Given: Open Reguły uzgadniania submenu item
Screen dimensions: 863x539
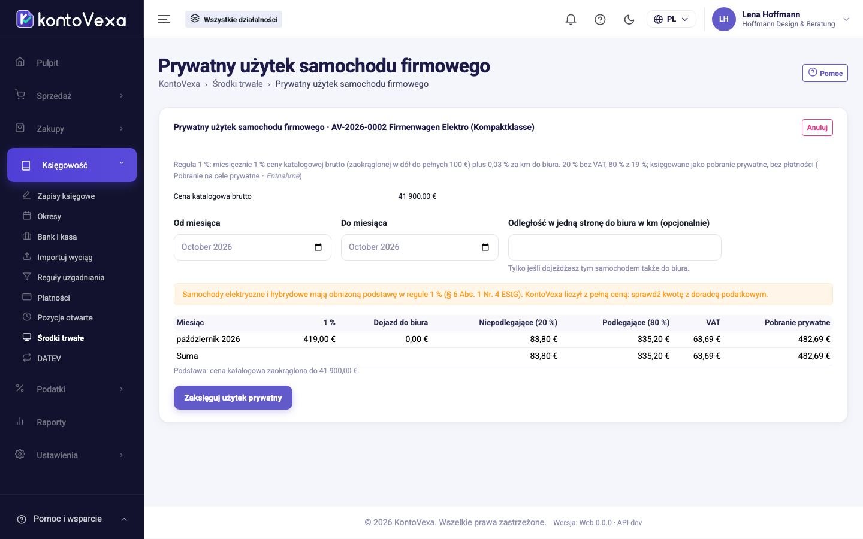Looking at the screenshot, I should [x=71, y=277].
